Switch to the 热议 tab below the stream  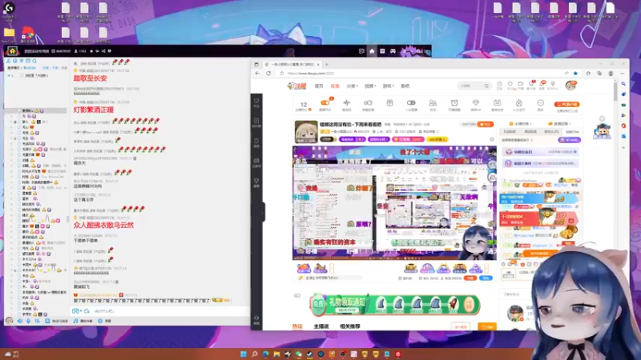(x=297, y=326)
